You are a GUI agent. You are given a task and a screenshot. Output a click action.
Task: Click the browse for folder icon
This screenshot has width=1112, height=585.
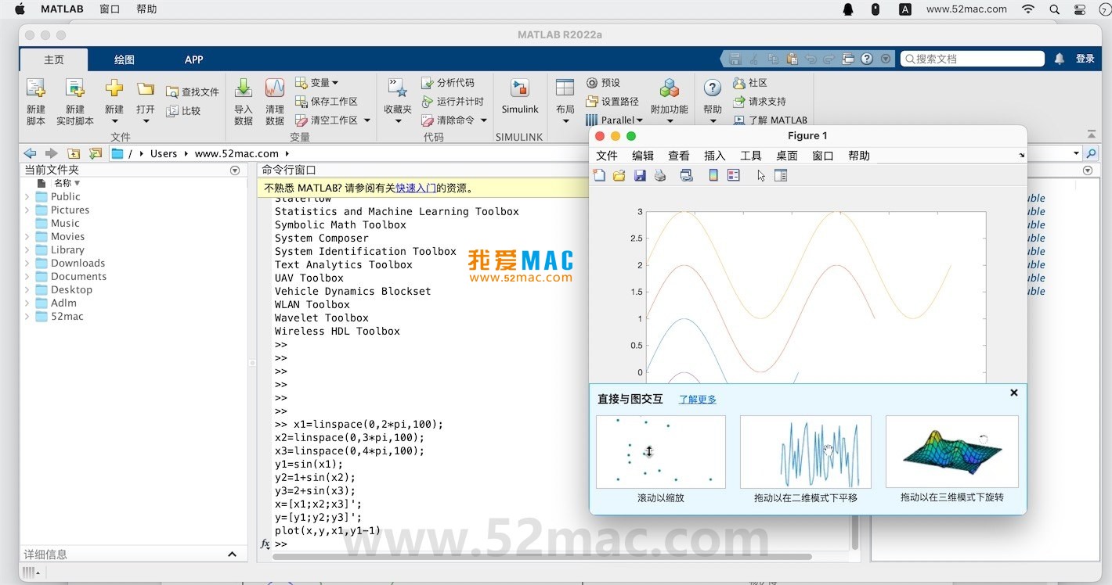tap(96, 153)
